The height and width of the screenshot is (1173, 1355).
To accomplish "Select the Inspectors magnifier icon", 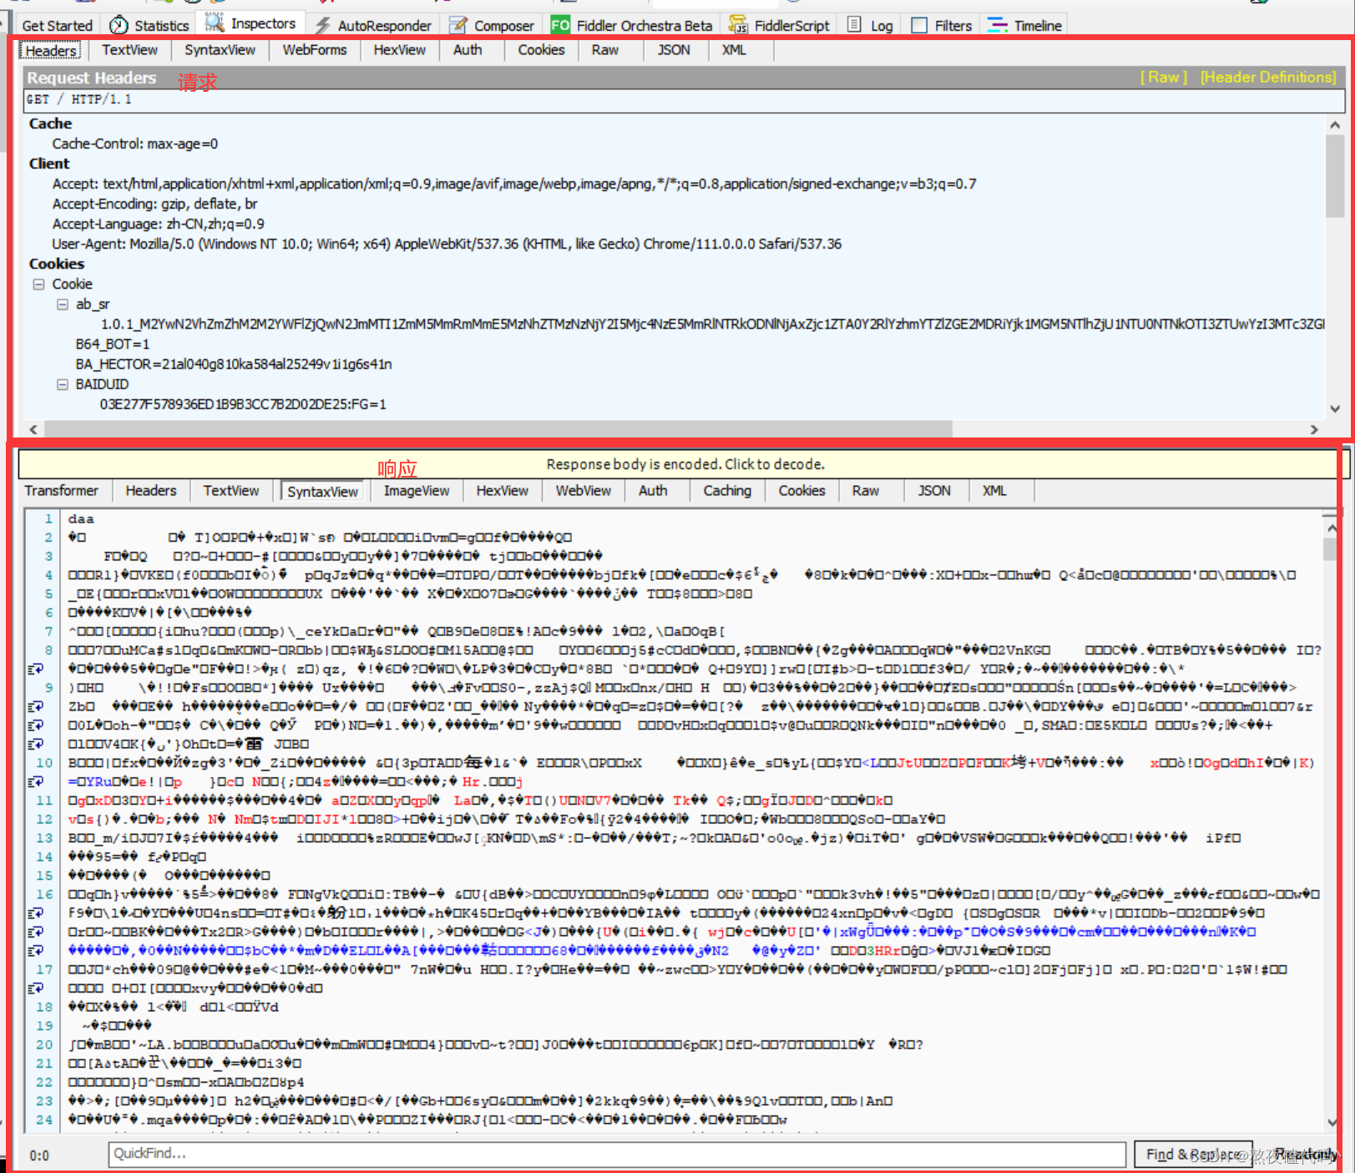I will point(215,23).
